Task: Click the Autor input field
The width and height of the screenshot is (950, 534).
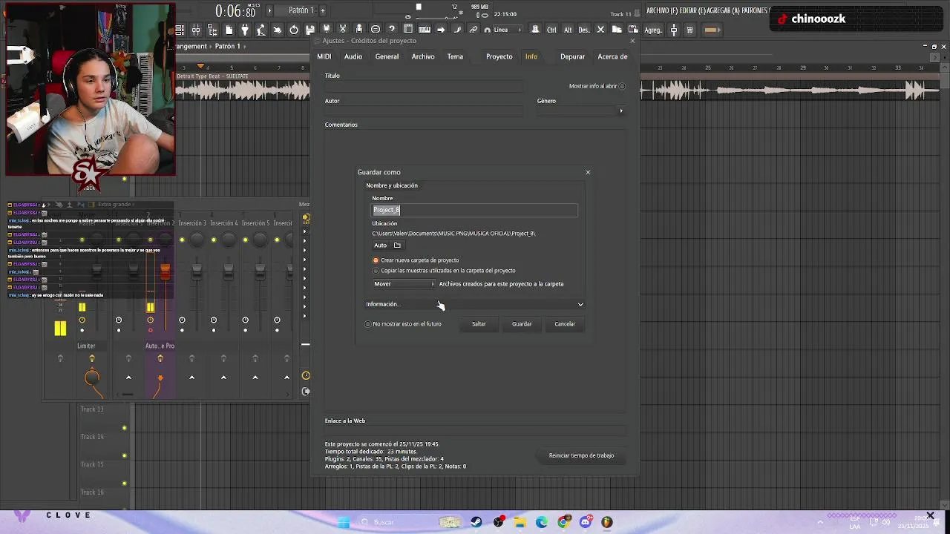Action: [x=424, y=111]
